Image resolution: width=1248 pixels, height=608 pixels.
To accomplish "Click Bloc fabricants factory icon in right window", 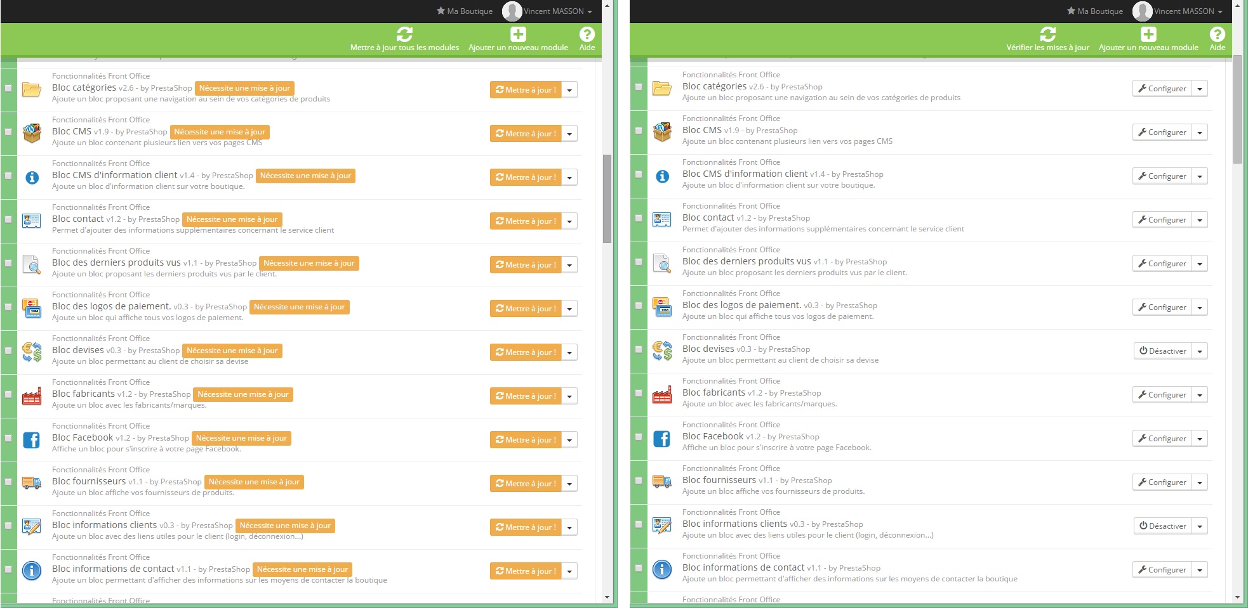I will [x=662, y=394].
